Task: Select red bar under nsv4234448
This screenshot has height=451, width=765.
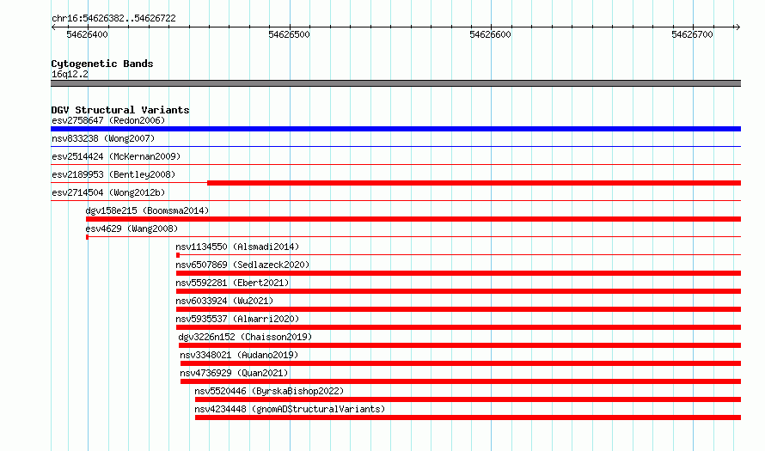Action: (468, 417)
